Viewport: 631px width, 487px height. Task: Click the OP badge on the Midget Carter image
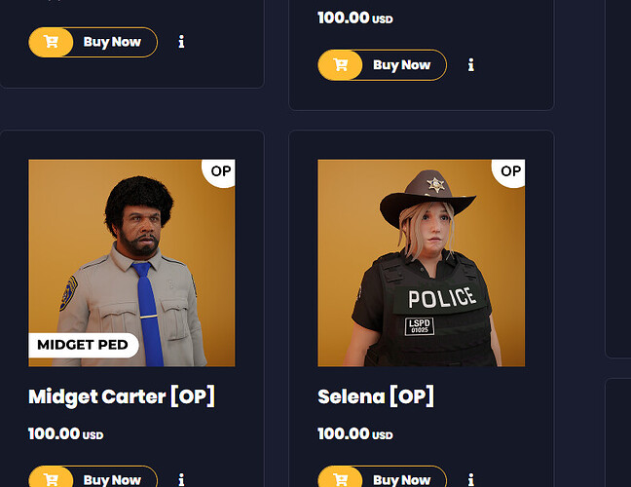pyautogui.click(x=221, y=171)
